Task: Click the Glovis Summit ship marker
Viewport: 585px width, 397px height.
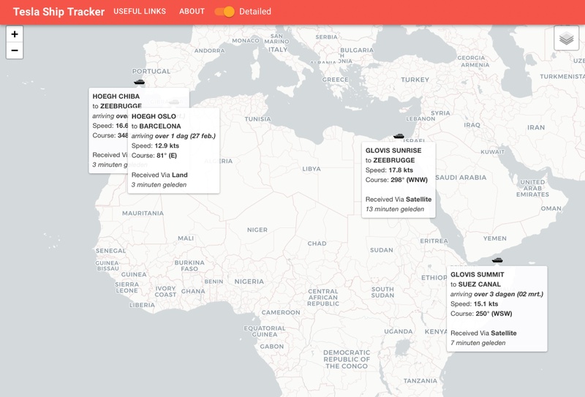Action: 497,260
